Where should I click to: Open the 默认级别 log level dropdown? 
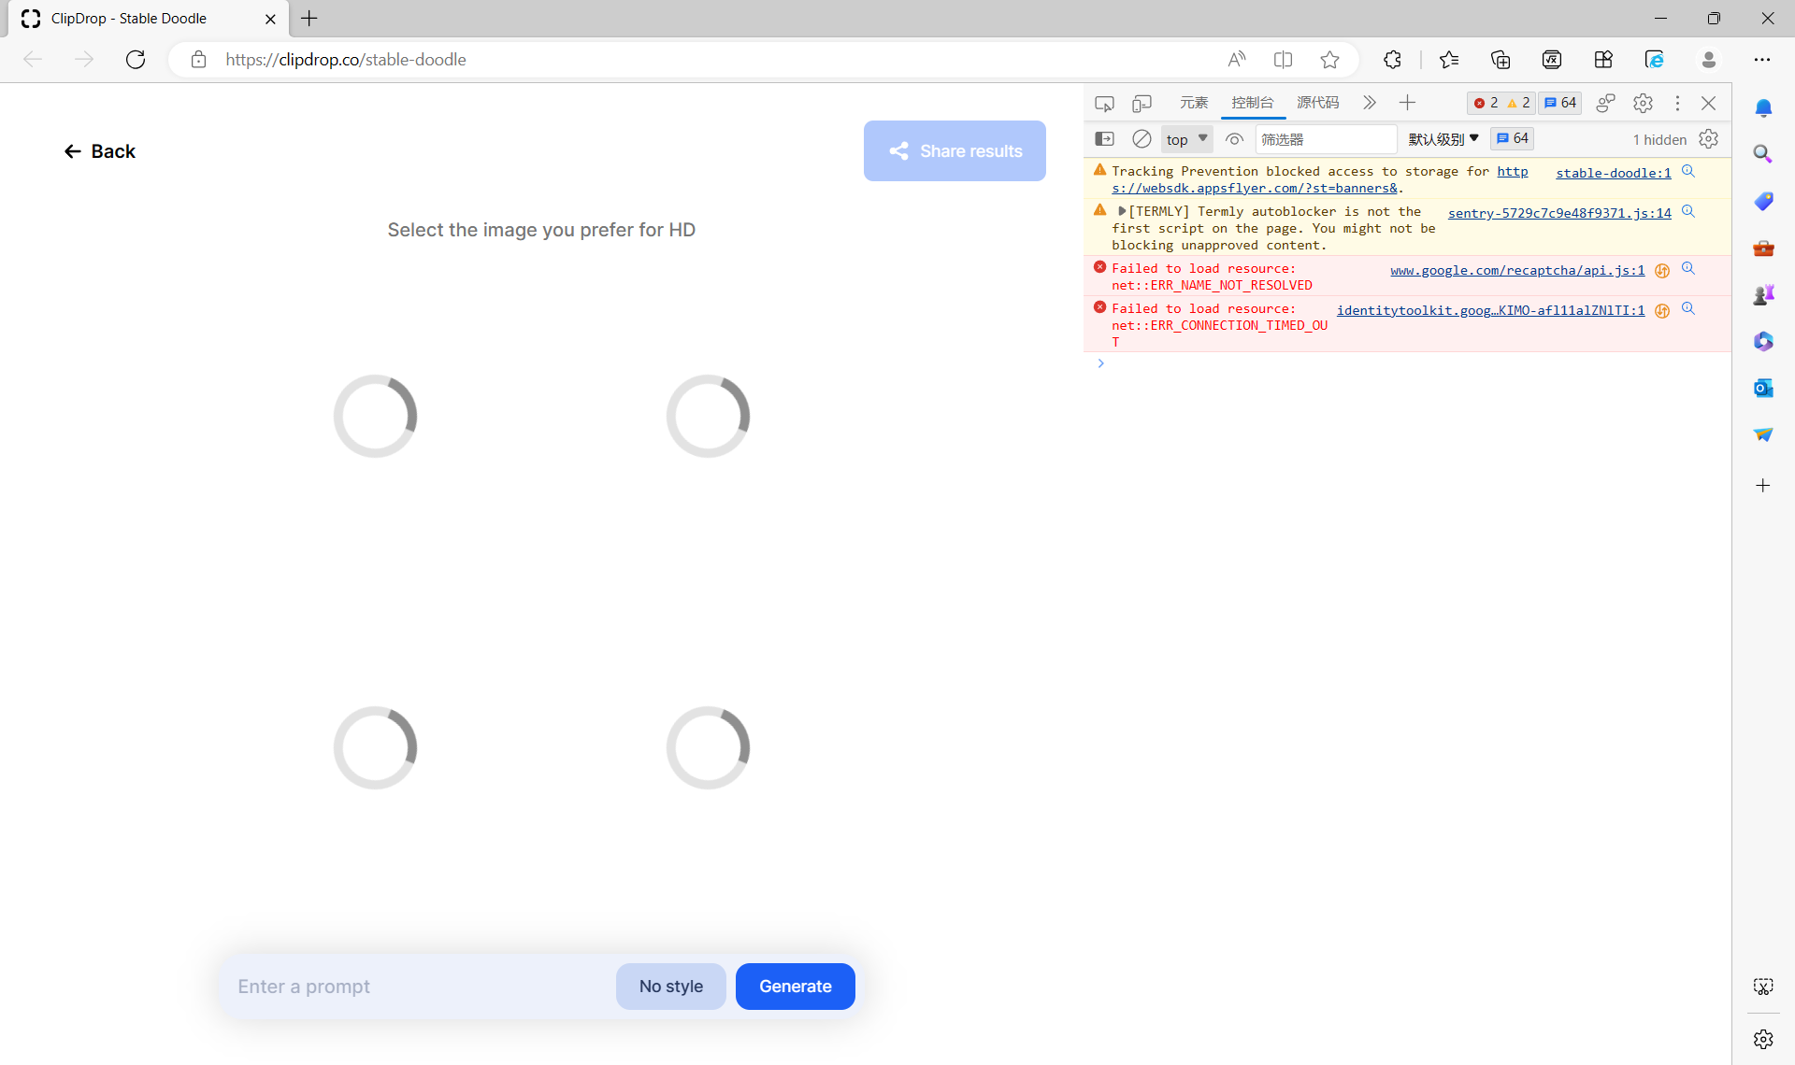point(1443,139)
